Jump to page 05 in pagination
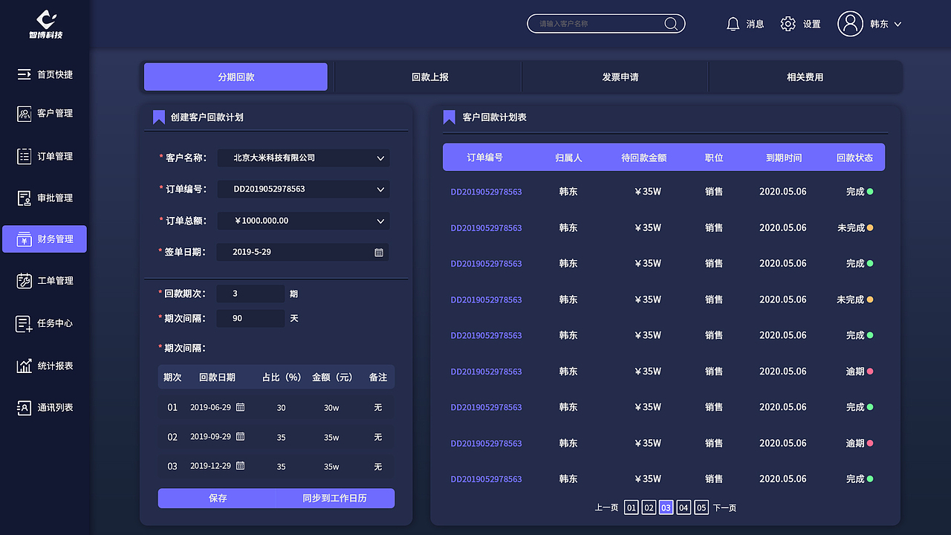This screenshot has height=535, width=951. pyautogui.click(x=701, y=507)
